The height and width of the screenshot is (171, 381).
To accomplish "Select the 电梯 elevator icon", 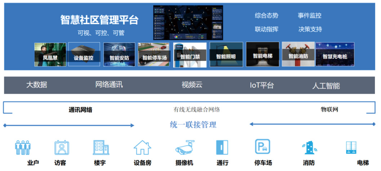I will (351, 148).
